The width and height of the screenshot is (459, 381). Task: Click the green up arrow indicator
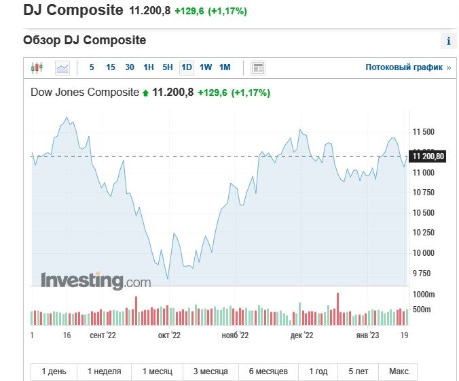(x=145, y=93)
